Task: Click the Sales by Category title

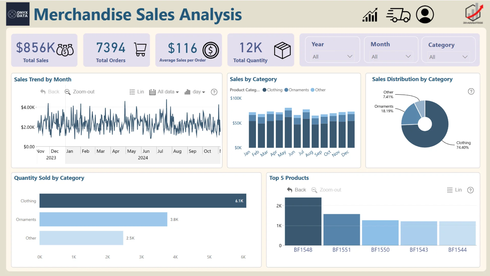Action: (x=253, y=79)
